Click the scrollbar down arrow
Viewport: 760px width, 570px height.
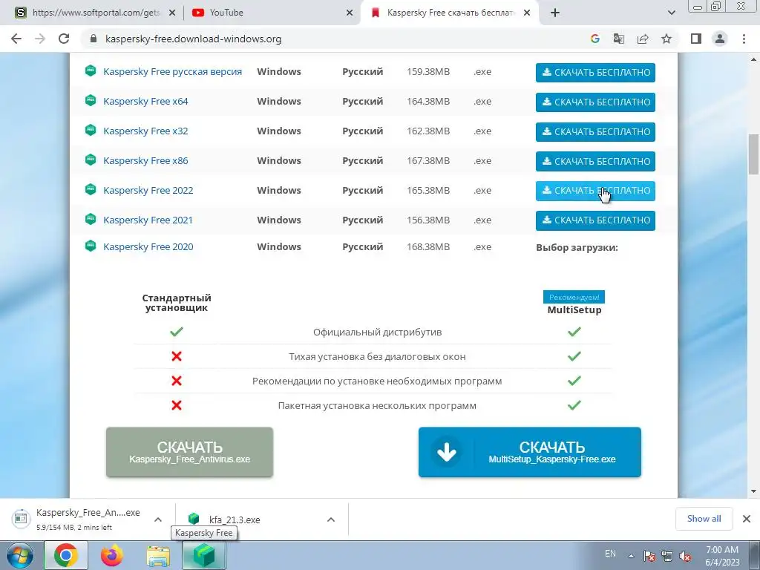tap(753, 491)
